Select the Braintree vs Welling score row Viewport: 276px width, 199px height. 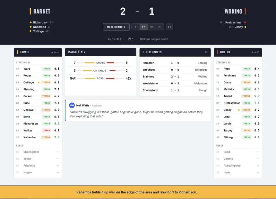pos(175,77)
